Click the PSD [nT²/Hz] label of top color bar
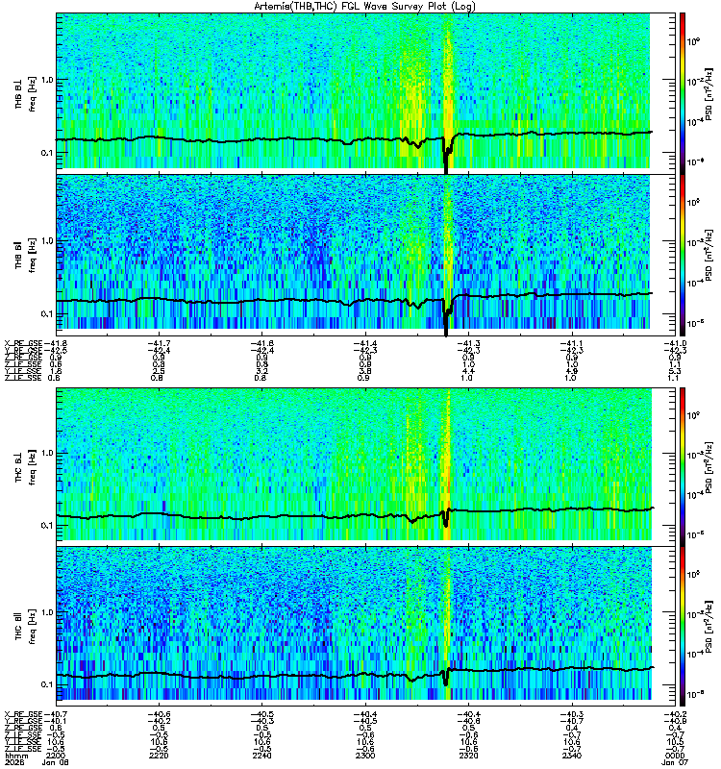The image size is (721, 769). [x=709, y=93]
